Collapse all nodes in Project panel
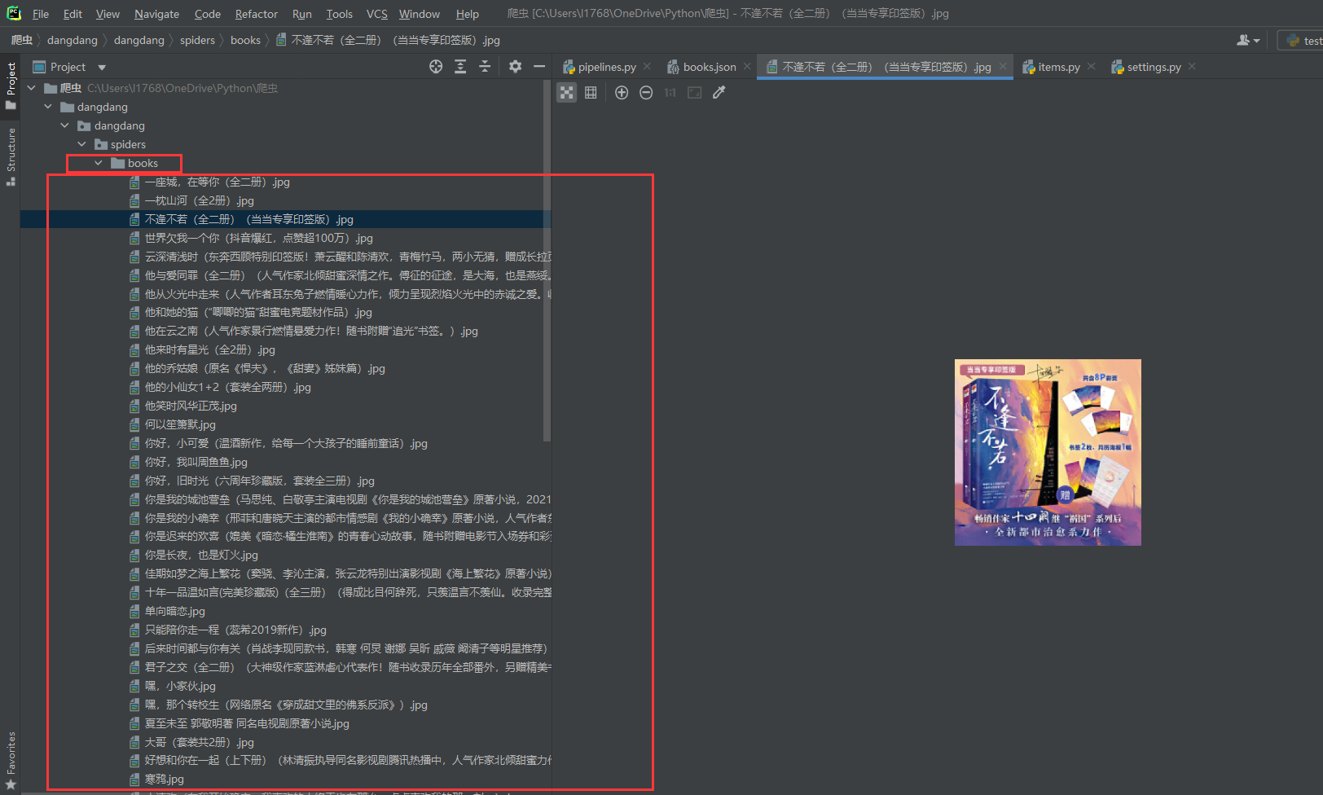 point(485,67)
